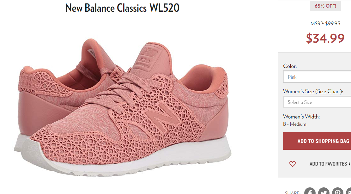This screenshot has width=351, height=194.
Task: Share the product on Twitter
Action: pyautogui.click(x=324, y=191)
